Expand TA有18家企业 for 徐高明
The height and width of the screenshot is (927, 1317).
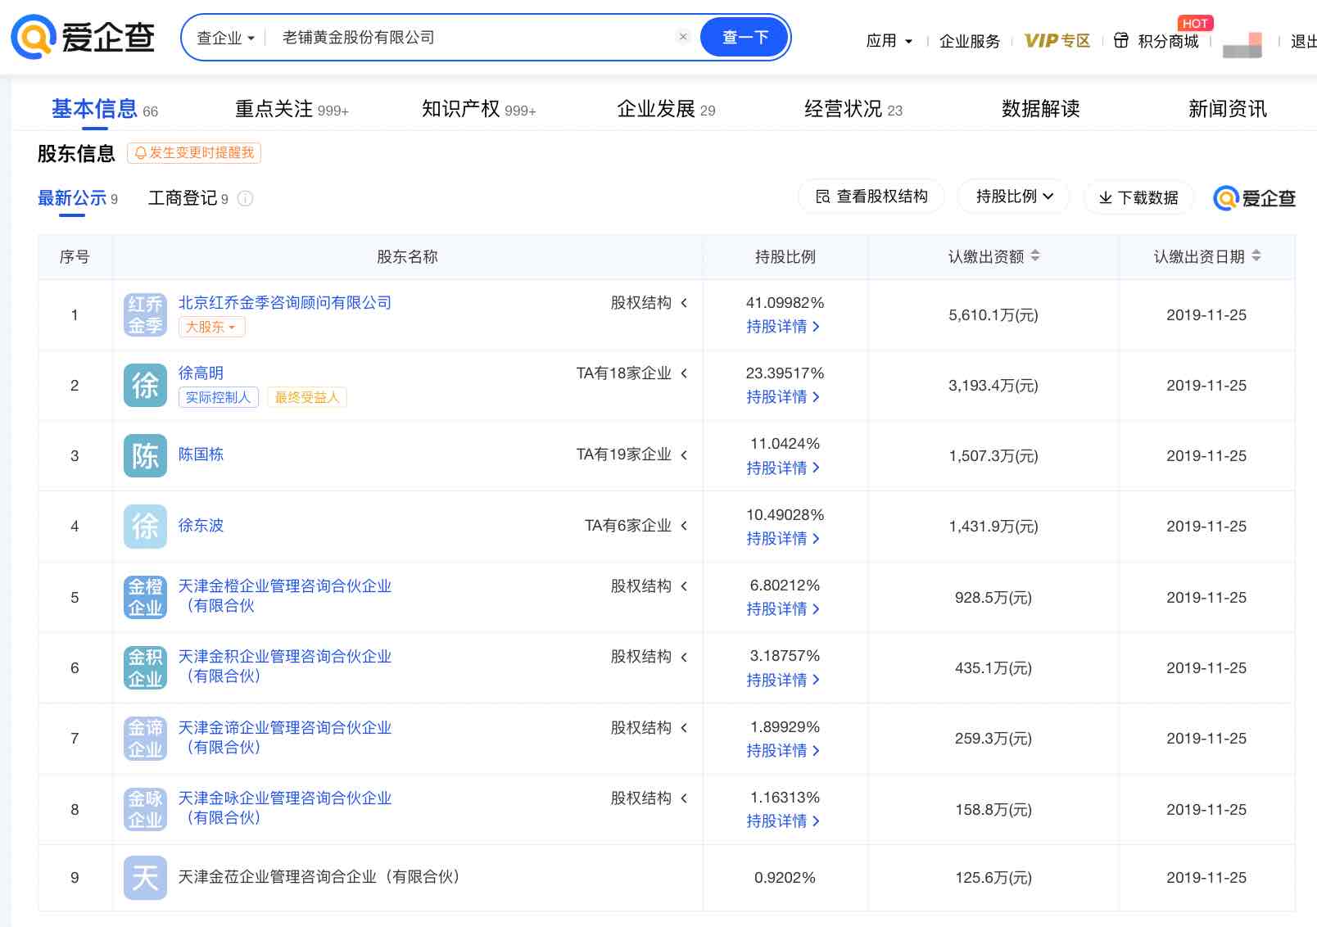631,373
